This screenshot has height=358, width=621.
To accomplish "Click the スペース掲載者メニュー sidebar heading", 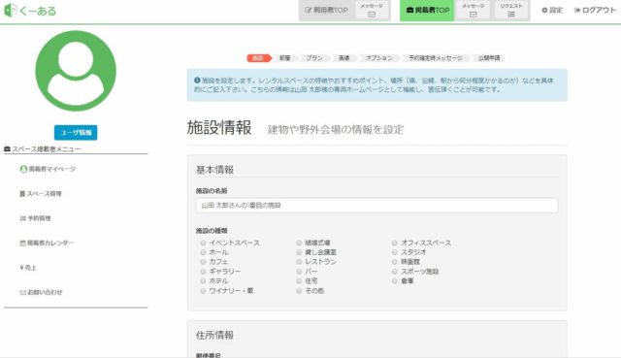I will click(43, 148).
